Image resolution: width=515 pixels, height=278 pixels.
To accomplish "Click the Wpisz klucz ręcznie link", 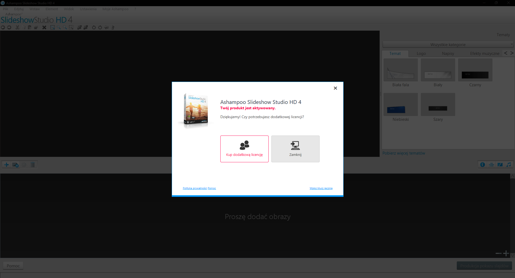I will tap(321, 188).
